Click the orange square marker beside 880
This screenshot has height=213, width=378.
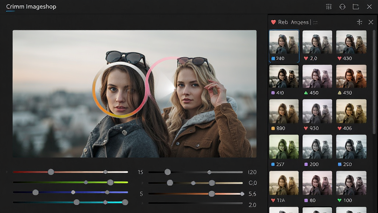[273, 128]
